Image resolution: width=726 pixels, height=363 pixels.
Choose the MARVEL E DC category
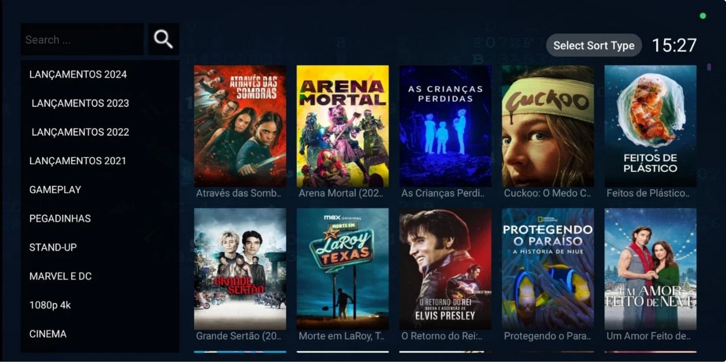tap(100, 276)
